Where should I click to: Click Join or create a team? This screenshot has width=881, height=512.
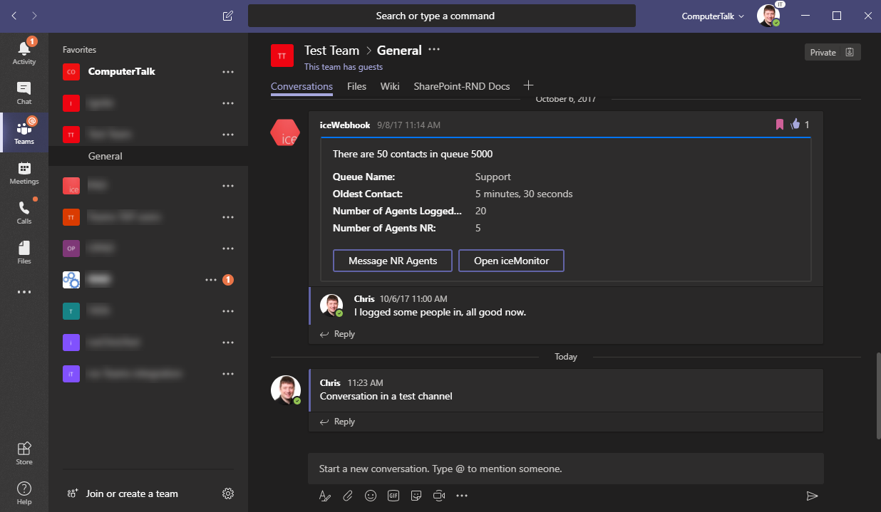coord(121,493)
